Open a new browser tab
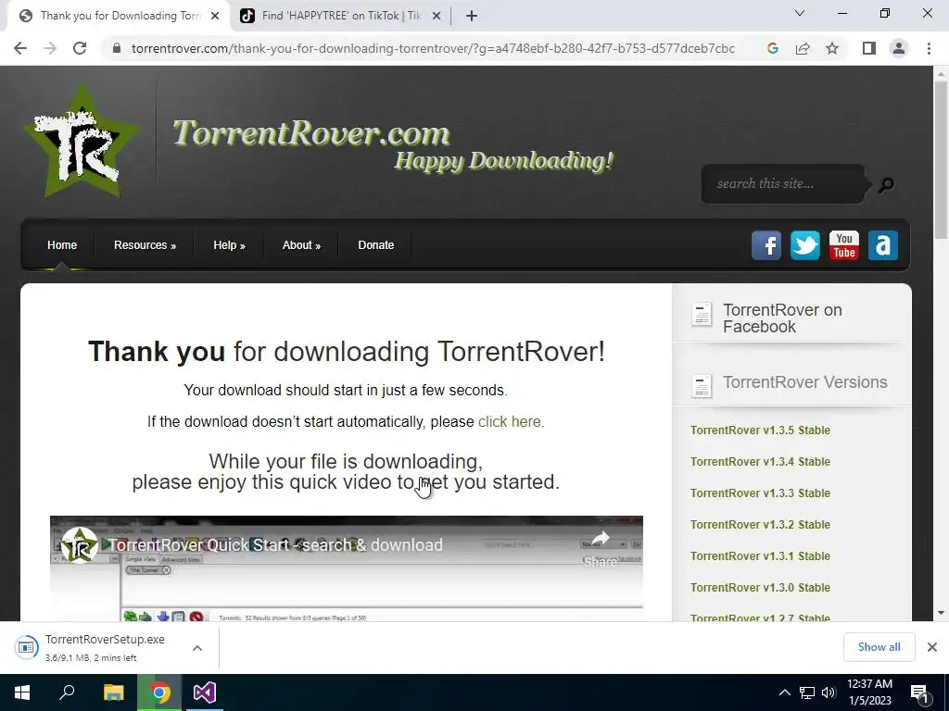The image size is (949, 711). click(472, 16)
